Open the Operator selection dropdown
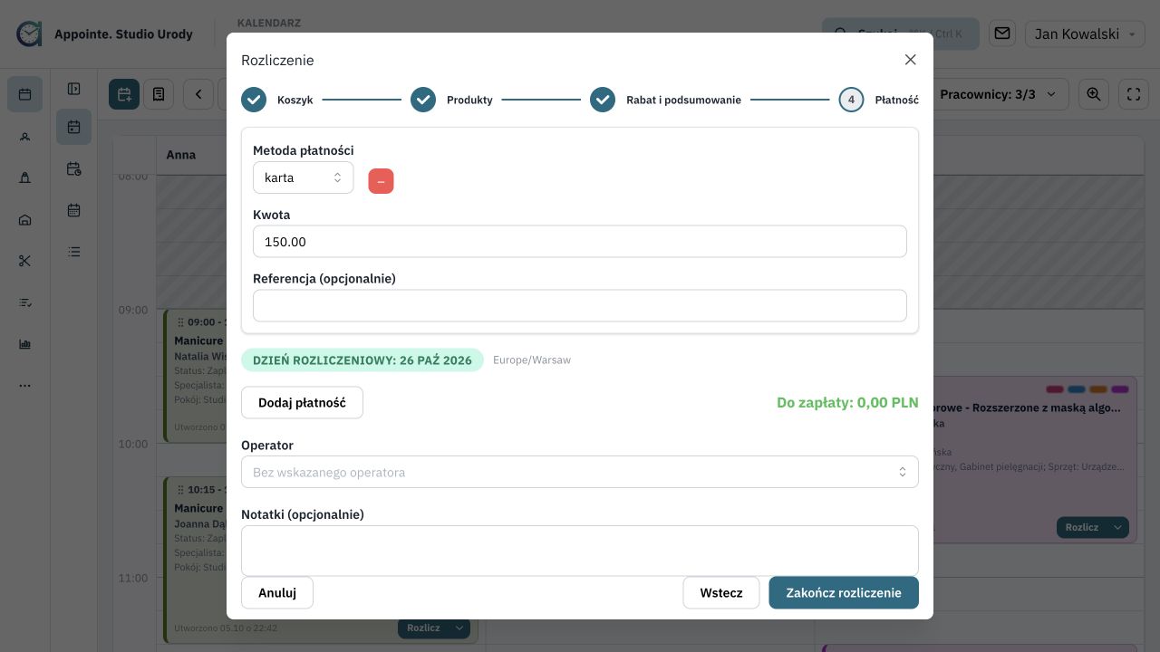The height and width of the screenshot is (652, 1160). click(x=580, y=472)
